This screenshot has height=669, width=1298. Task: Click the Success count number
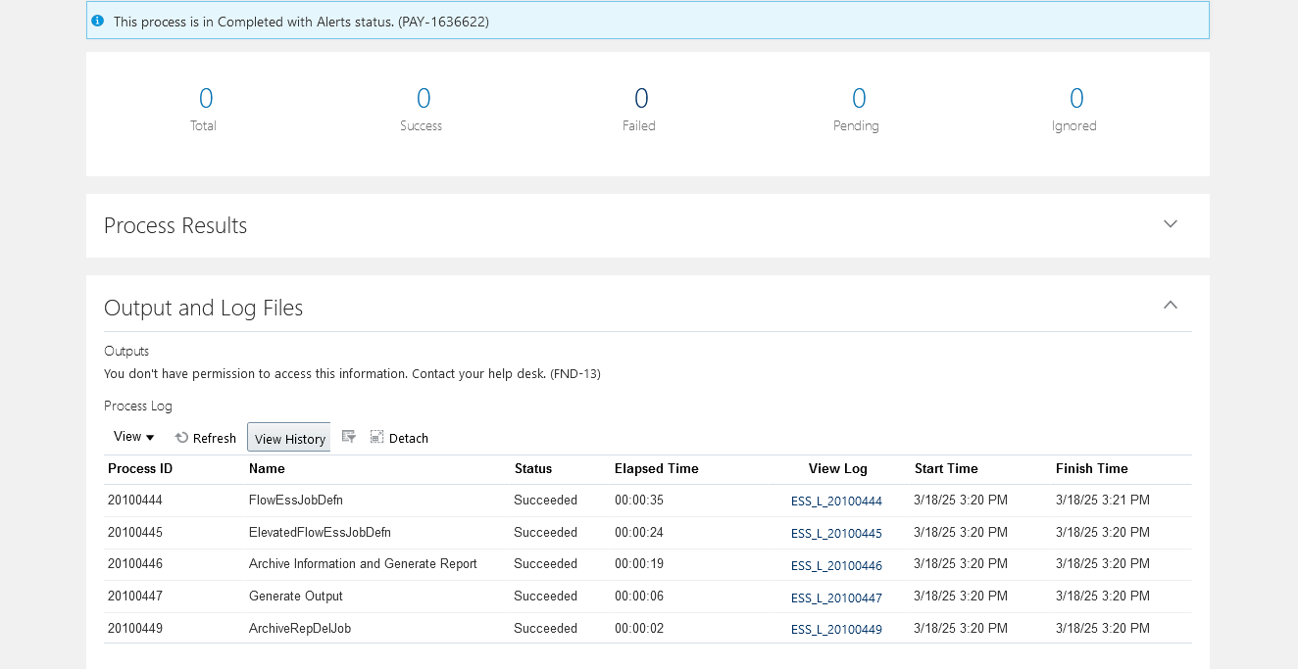[423, 99]
